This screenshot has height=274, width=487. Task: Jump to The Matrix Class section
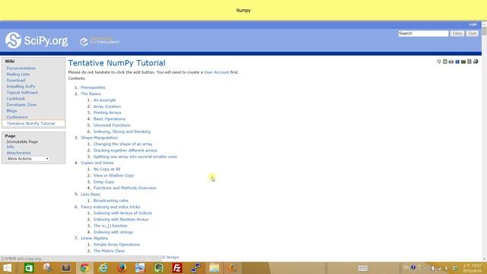(x=109, y=251)
